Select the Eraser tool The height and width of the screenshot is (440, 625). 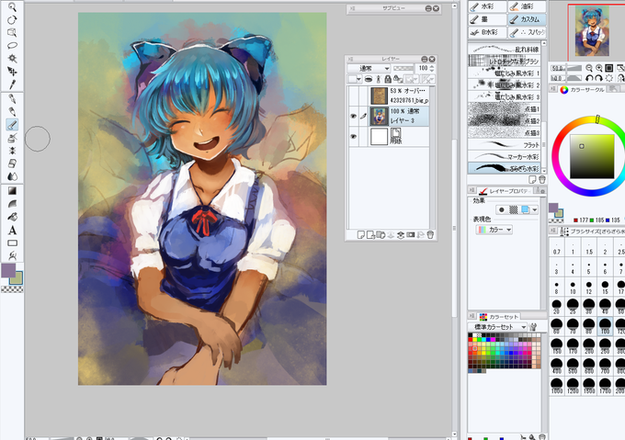click(x=12, y=164)
